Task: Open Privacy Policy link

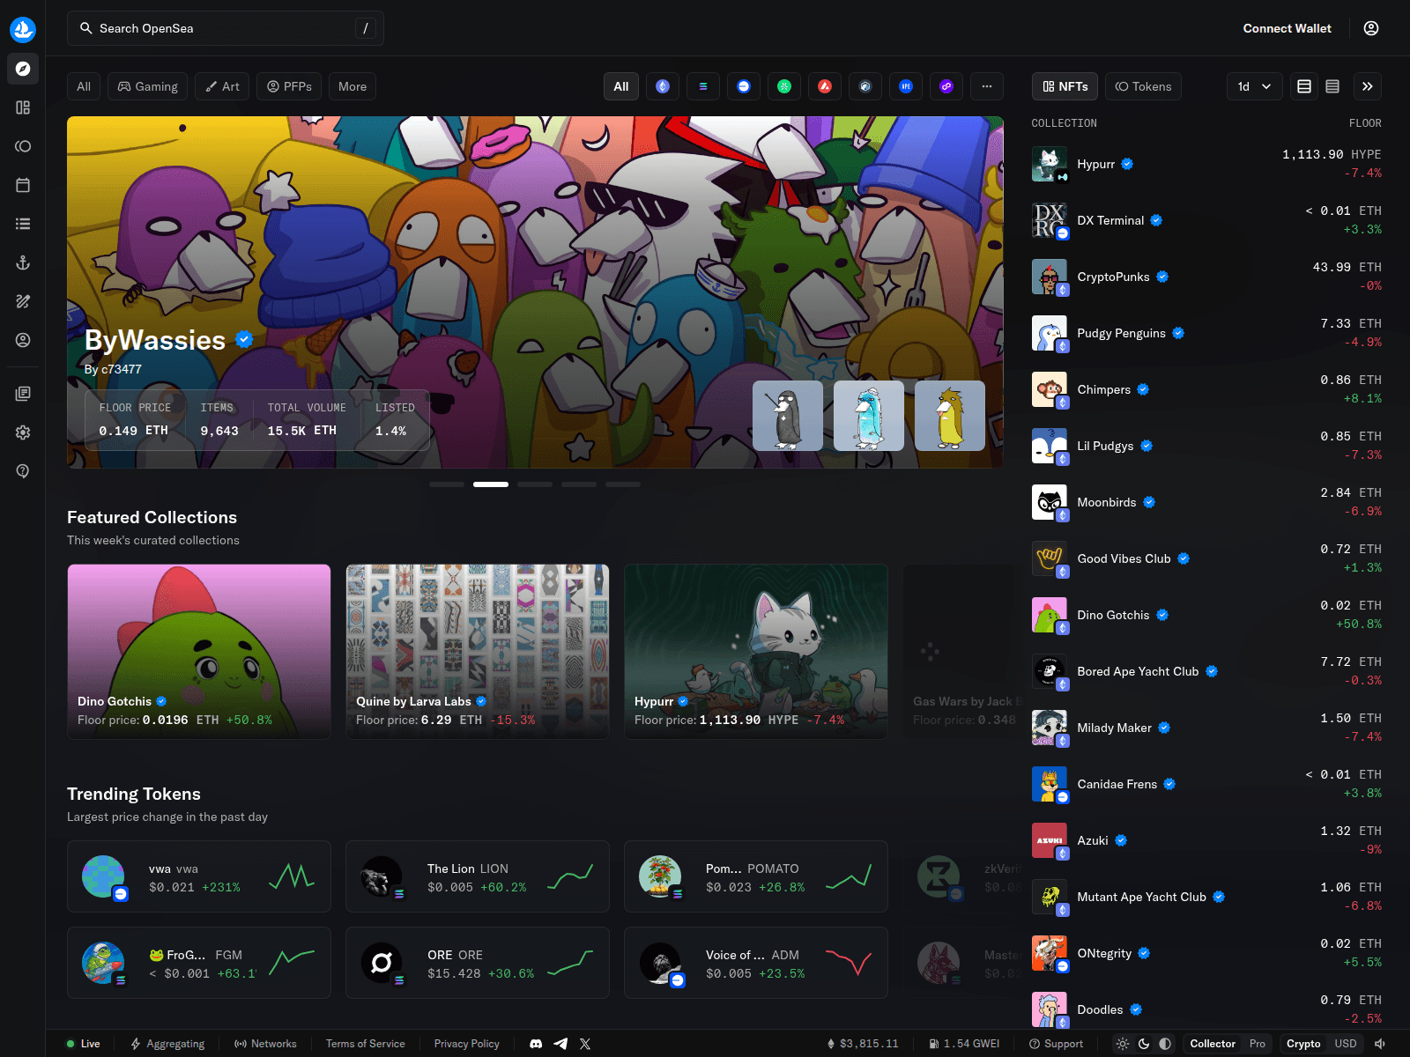Action: coord(467,1044)
